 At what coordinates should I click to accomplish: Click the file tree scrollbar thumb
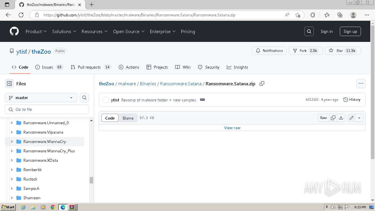pyautogui.click(x=91, y=180)
